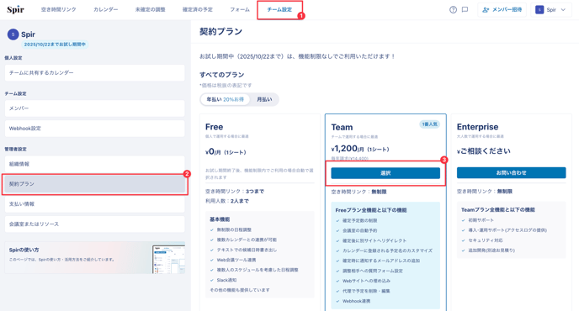Viewport: 579px width, 311px height.
Task: Click 選択 button for Team plan
Action: click(x=385, y=173)
